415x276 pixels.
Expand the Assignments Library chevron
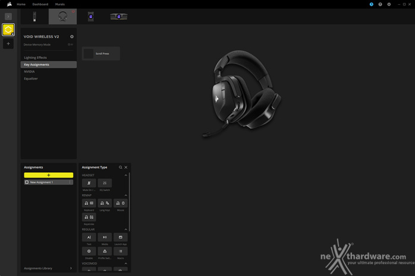tap(71, 268)
